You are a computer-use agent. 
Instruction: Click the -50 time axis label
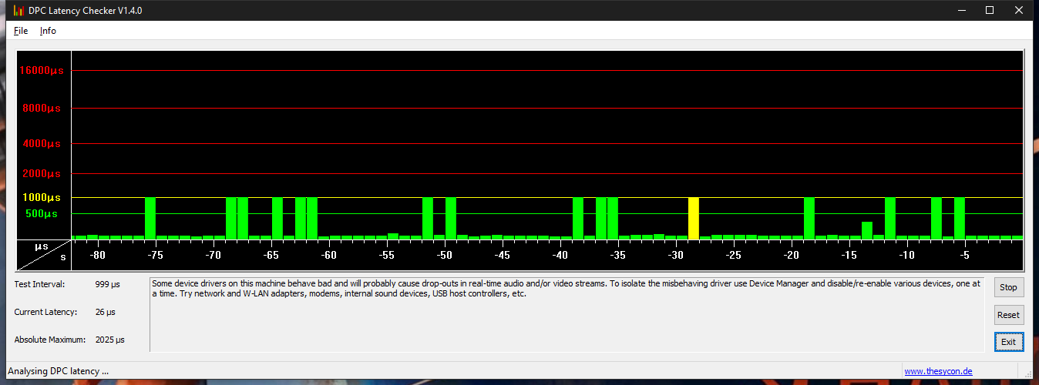pos(444,255)
